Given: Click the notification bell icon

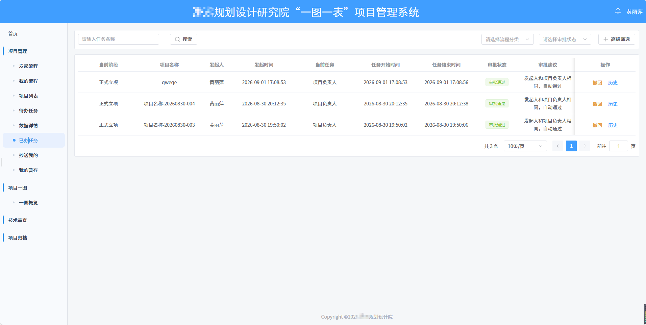Looking at the screenshot, I should click(618, 11).
